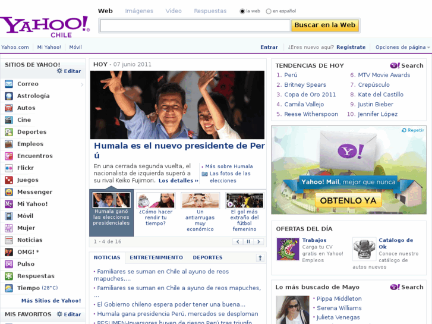Click Buscar en la Web button

point(325,25)
